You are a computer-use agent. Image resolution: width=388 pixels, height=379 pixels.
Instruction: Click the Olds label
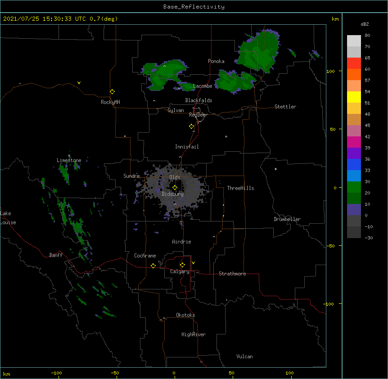pos(175,177)
